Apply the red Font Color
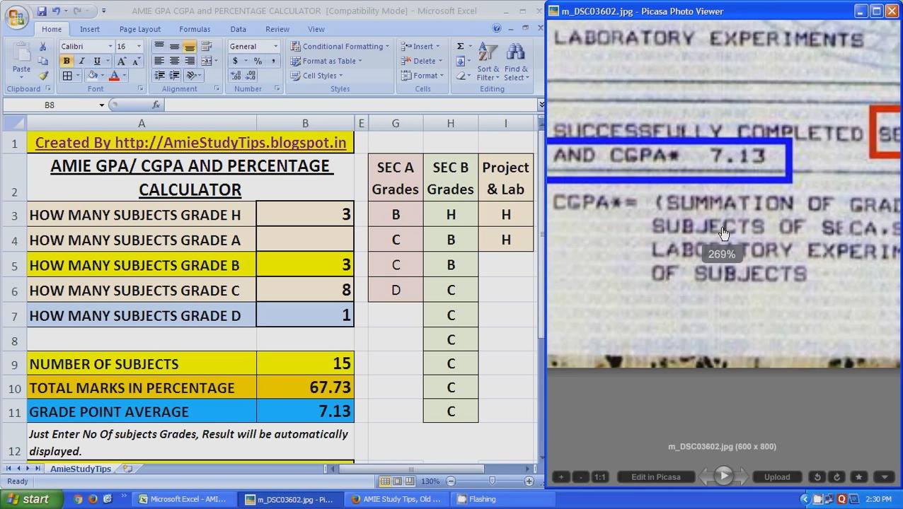 [115, 76]
